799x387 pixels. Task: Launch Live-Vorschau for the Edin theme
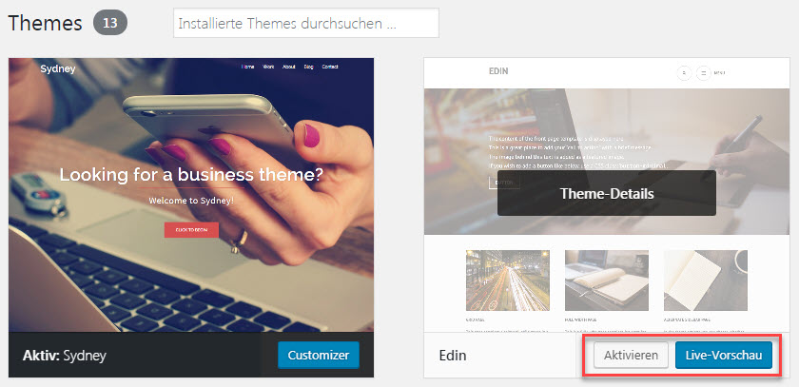[724, 355]
